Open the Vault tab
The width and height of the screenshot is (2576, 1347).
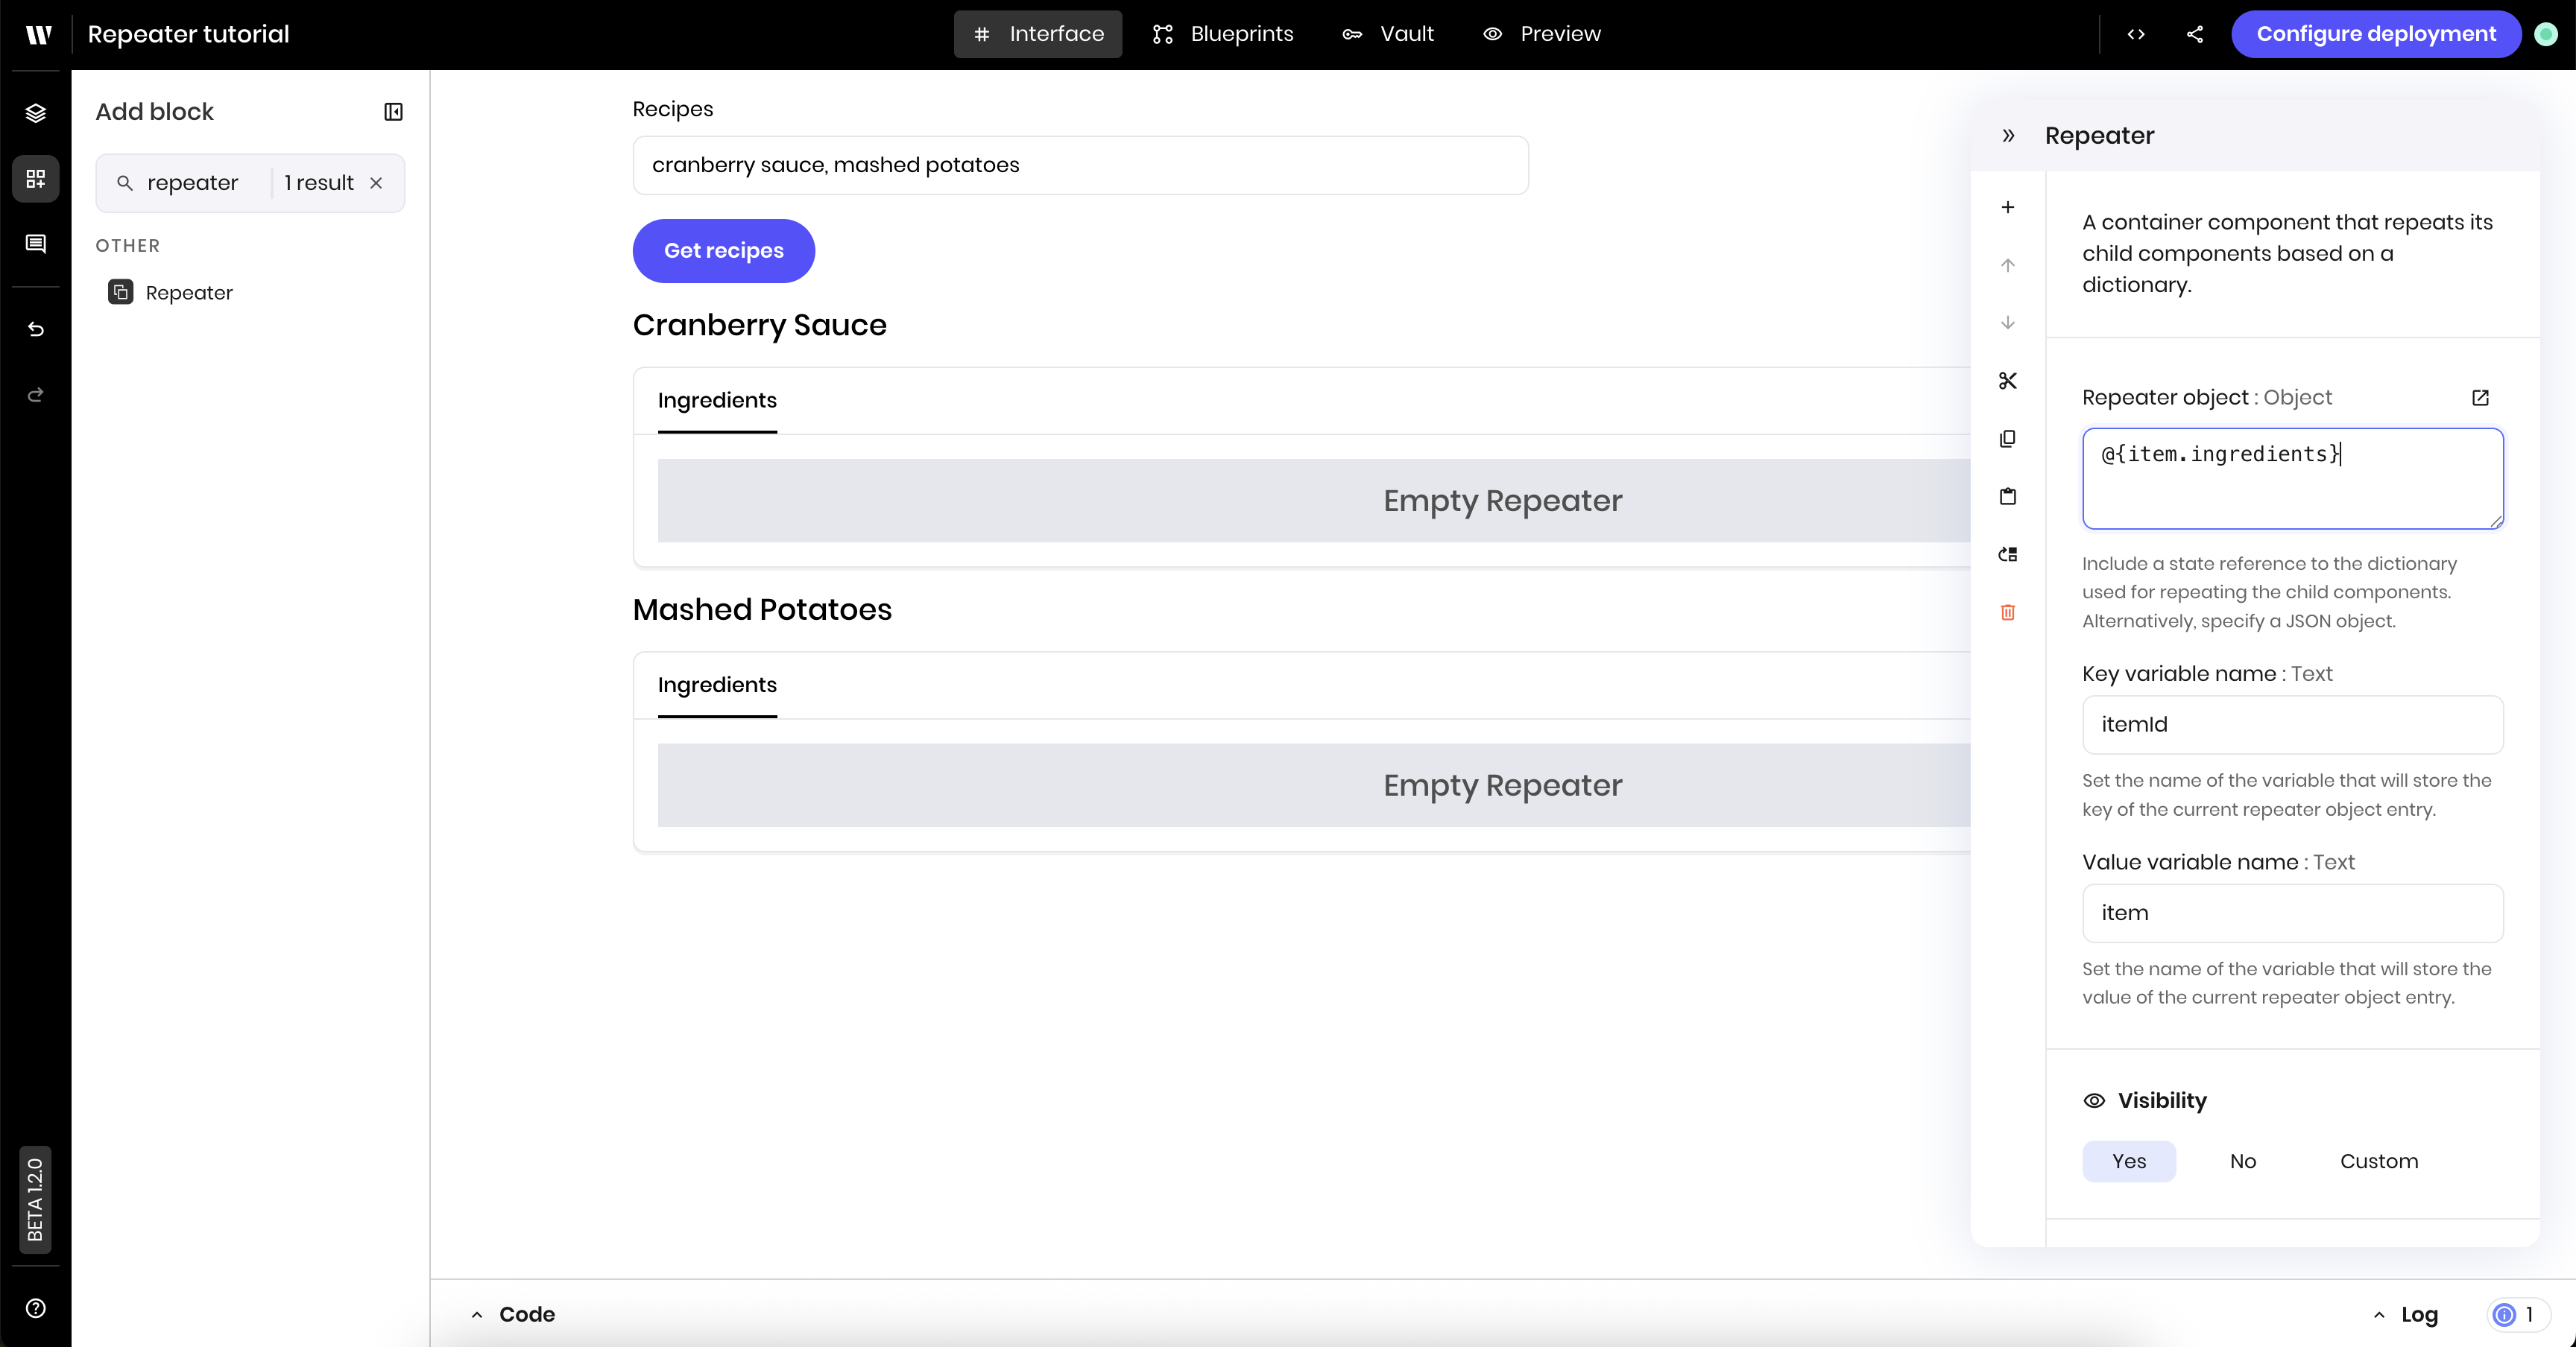tap(1388, 34)
